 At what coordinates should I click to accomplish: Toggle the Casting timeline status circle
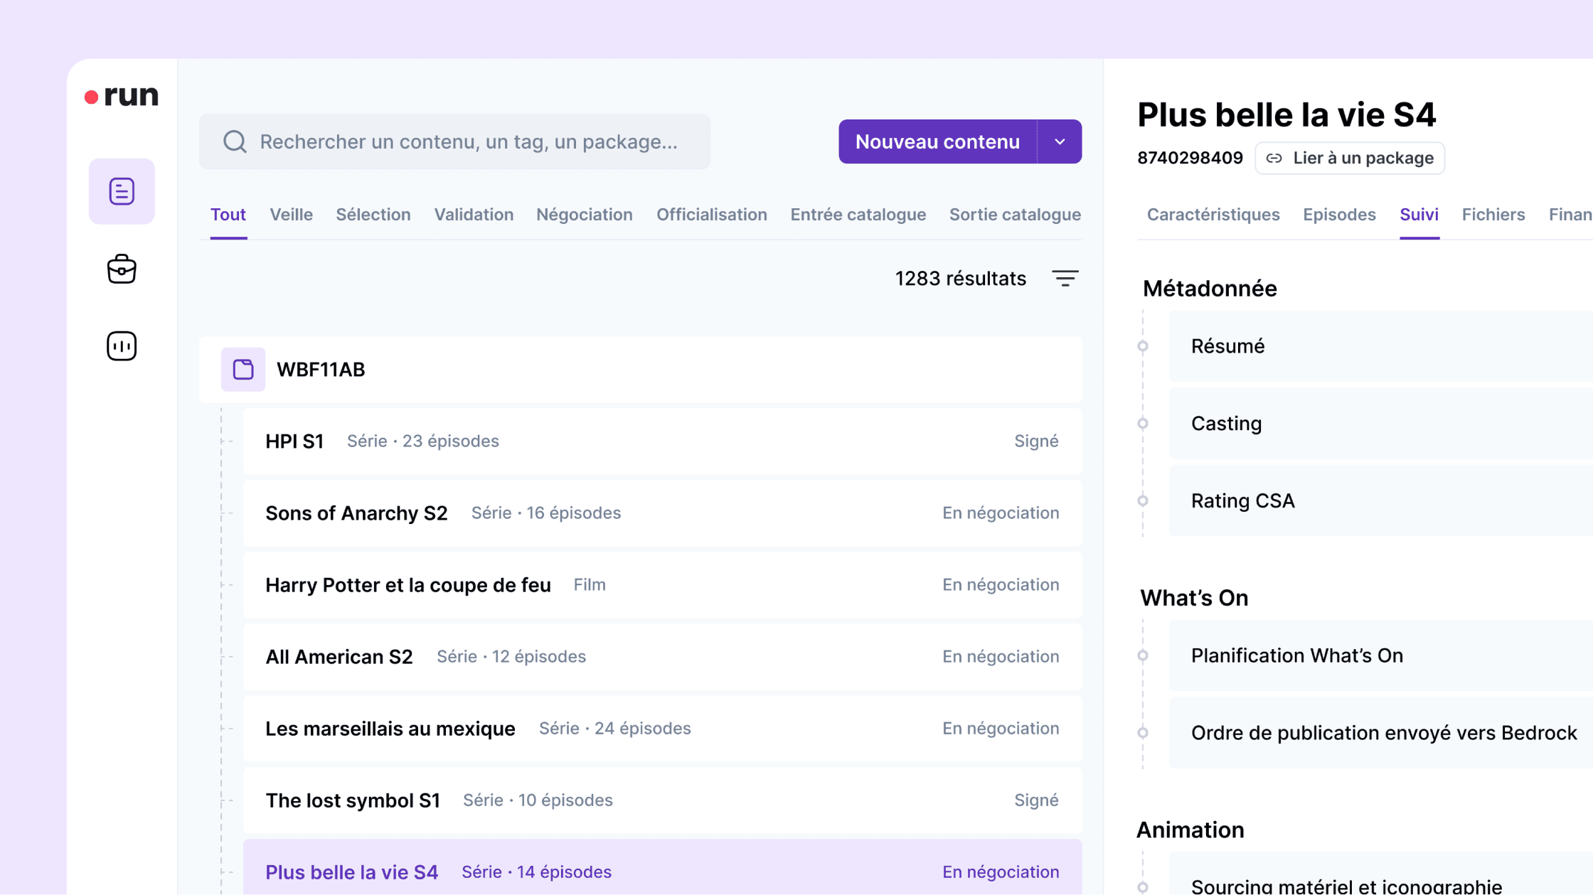click(x=1143, y=424)
